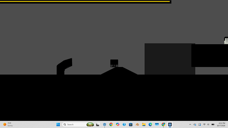Image resolution: width=228 pixels, height=128 pixels.
Task: Open the search highlights landscape image
Action: point(90,124)
